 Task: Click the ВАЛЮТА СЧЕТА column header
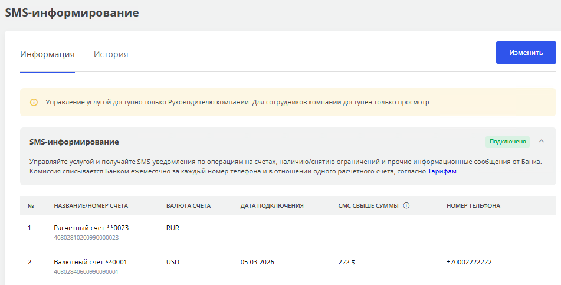coord(189,205)
